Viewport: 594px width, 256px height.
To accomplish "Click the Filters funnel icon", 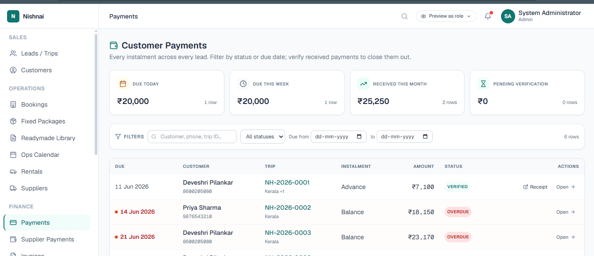I will coord(118,137).
